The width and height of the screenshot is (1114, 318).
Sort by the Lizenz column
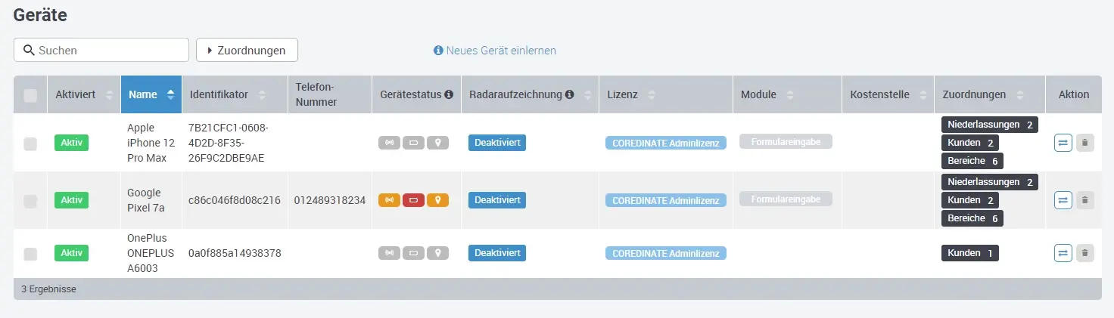pyautogui.click(x=665, y=94)
